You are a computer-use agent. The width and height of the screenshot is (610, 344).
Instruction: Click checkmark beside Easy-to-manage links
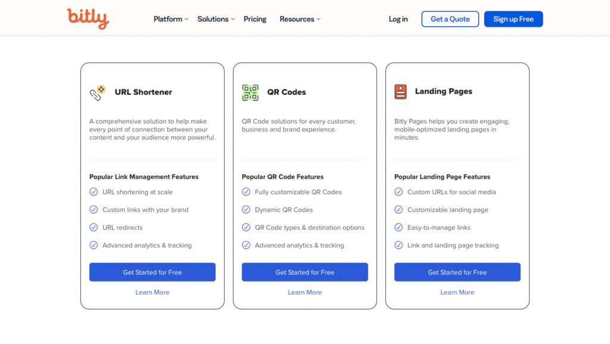(x=399, y=227)
